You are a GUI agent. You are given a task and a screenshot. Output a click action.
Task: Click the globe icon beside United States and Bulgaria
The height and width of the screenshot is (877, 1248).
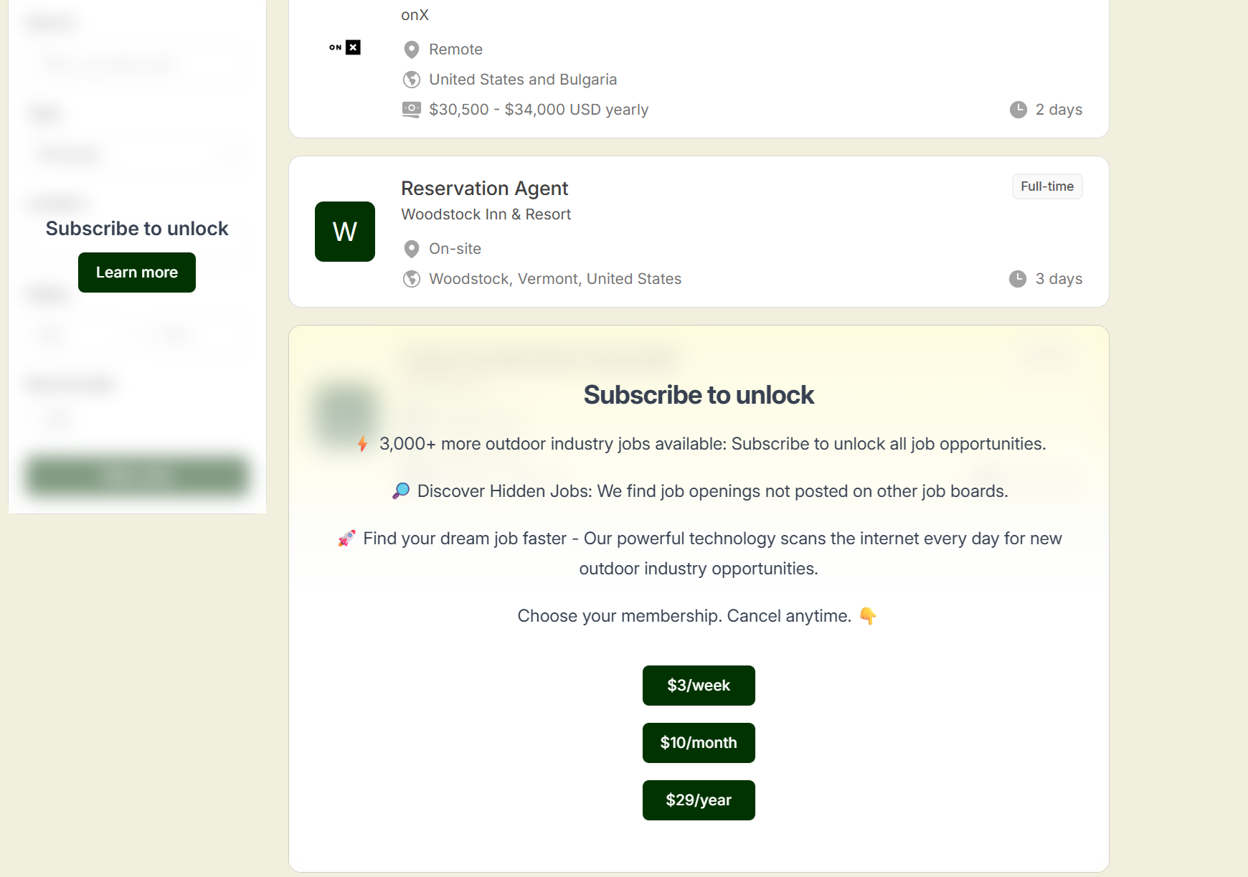pyautogui.click(x=412, y=79)
